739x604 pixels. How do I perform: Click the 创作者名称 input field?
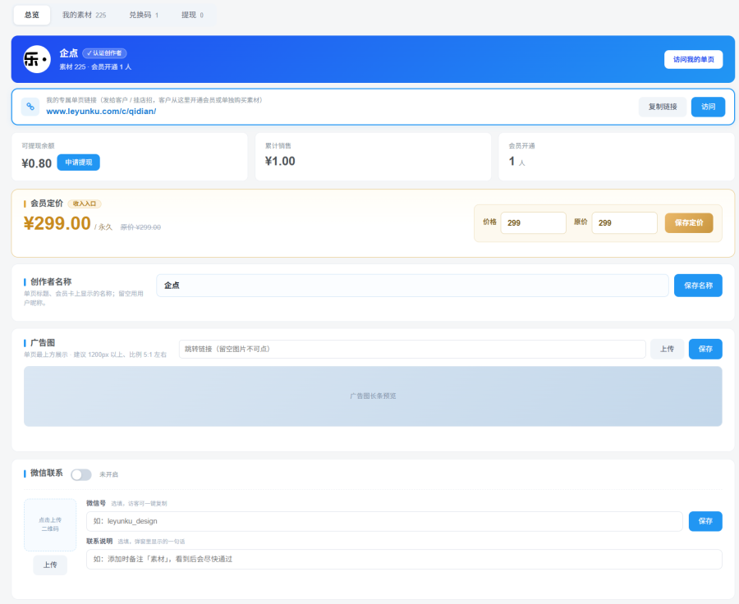[412, 286]
